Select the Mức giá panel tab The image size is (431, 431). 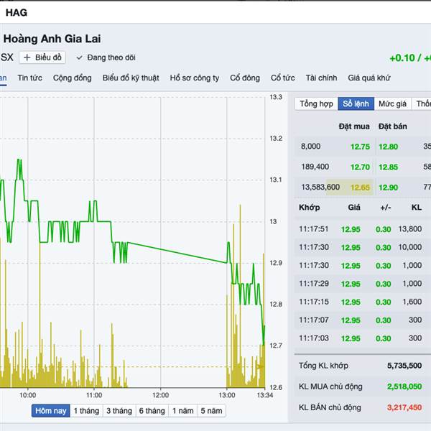tap(392, 103)
